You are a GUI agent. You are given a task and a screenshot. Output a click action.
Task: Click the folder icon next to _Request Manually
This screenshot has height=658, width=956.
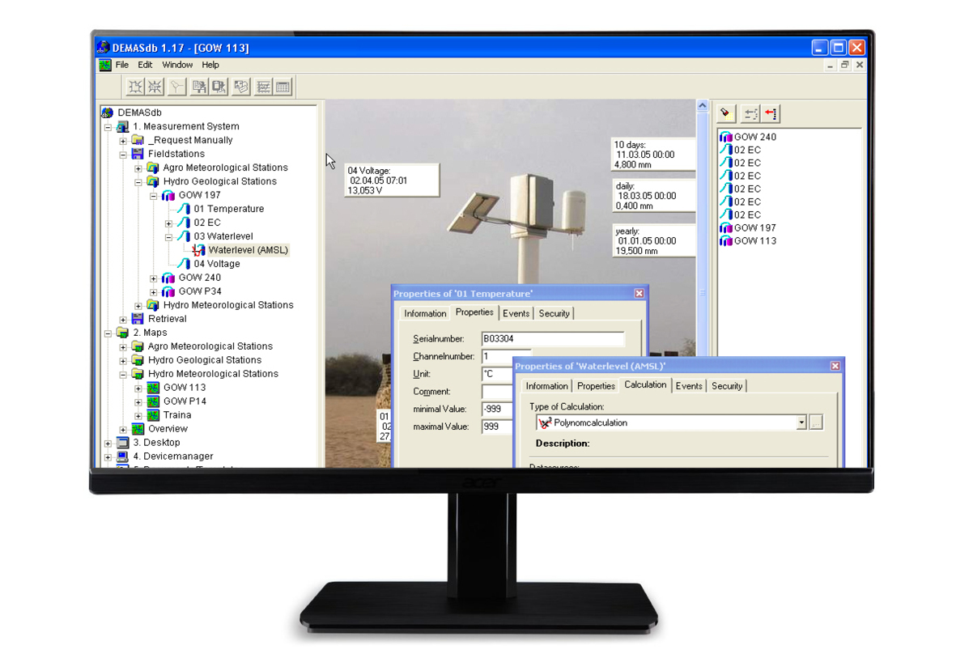138,140
